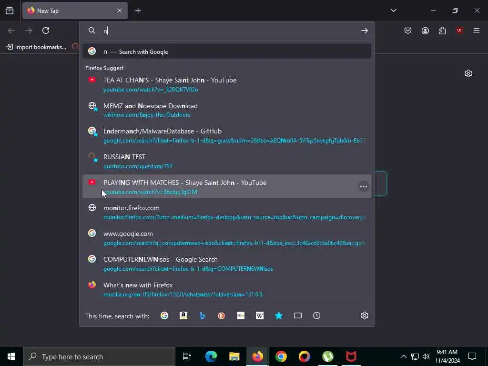The image size is (488, 366).
Task: Search this time with Bing icon
Action: [x=202, y=315]
